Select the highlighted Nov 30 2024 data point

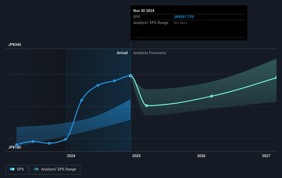(x=131, y=76)
